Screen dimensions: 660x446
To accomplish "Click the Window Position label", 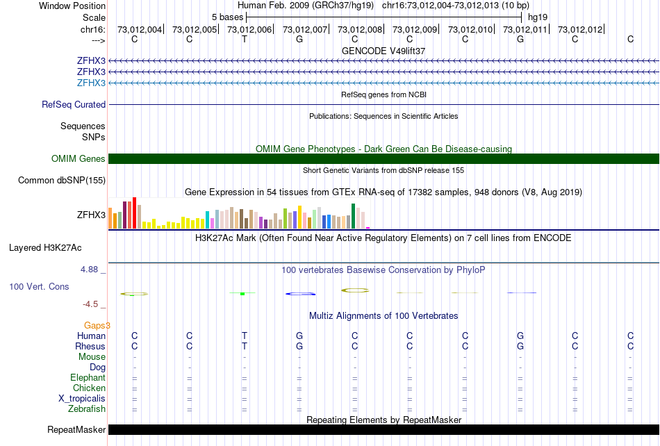I will click(x=72, y=6).
